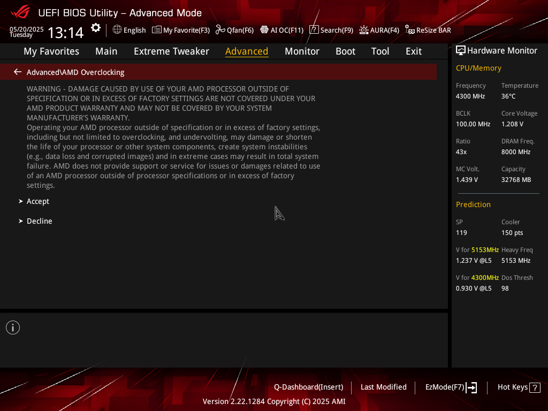Viewport: 548px width, 411px height.
Task: Click the globe language icon
Action: coord(117,30)
